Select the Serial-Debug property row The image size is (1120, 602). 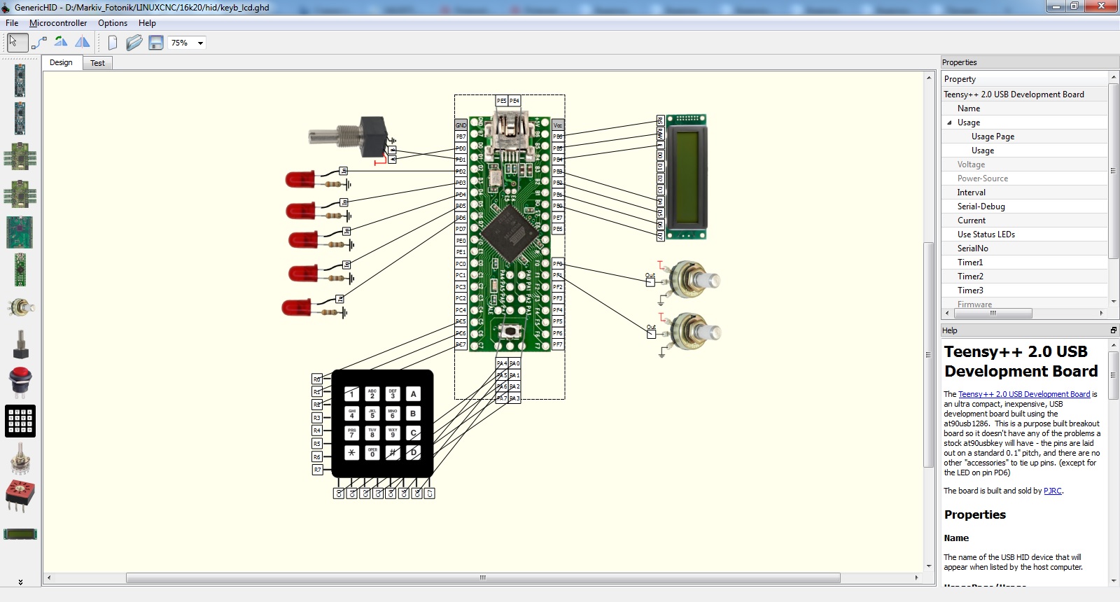(1025, 206)
